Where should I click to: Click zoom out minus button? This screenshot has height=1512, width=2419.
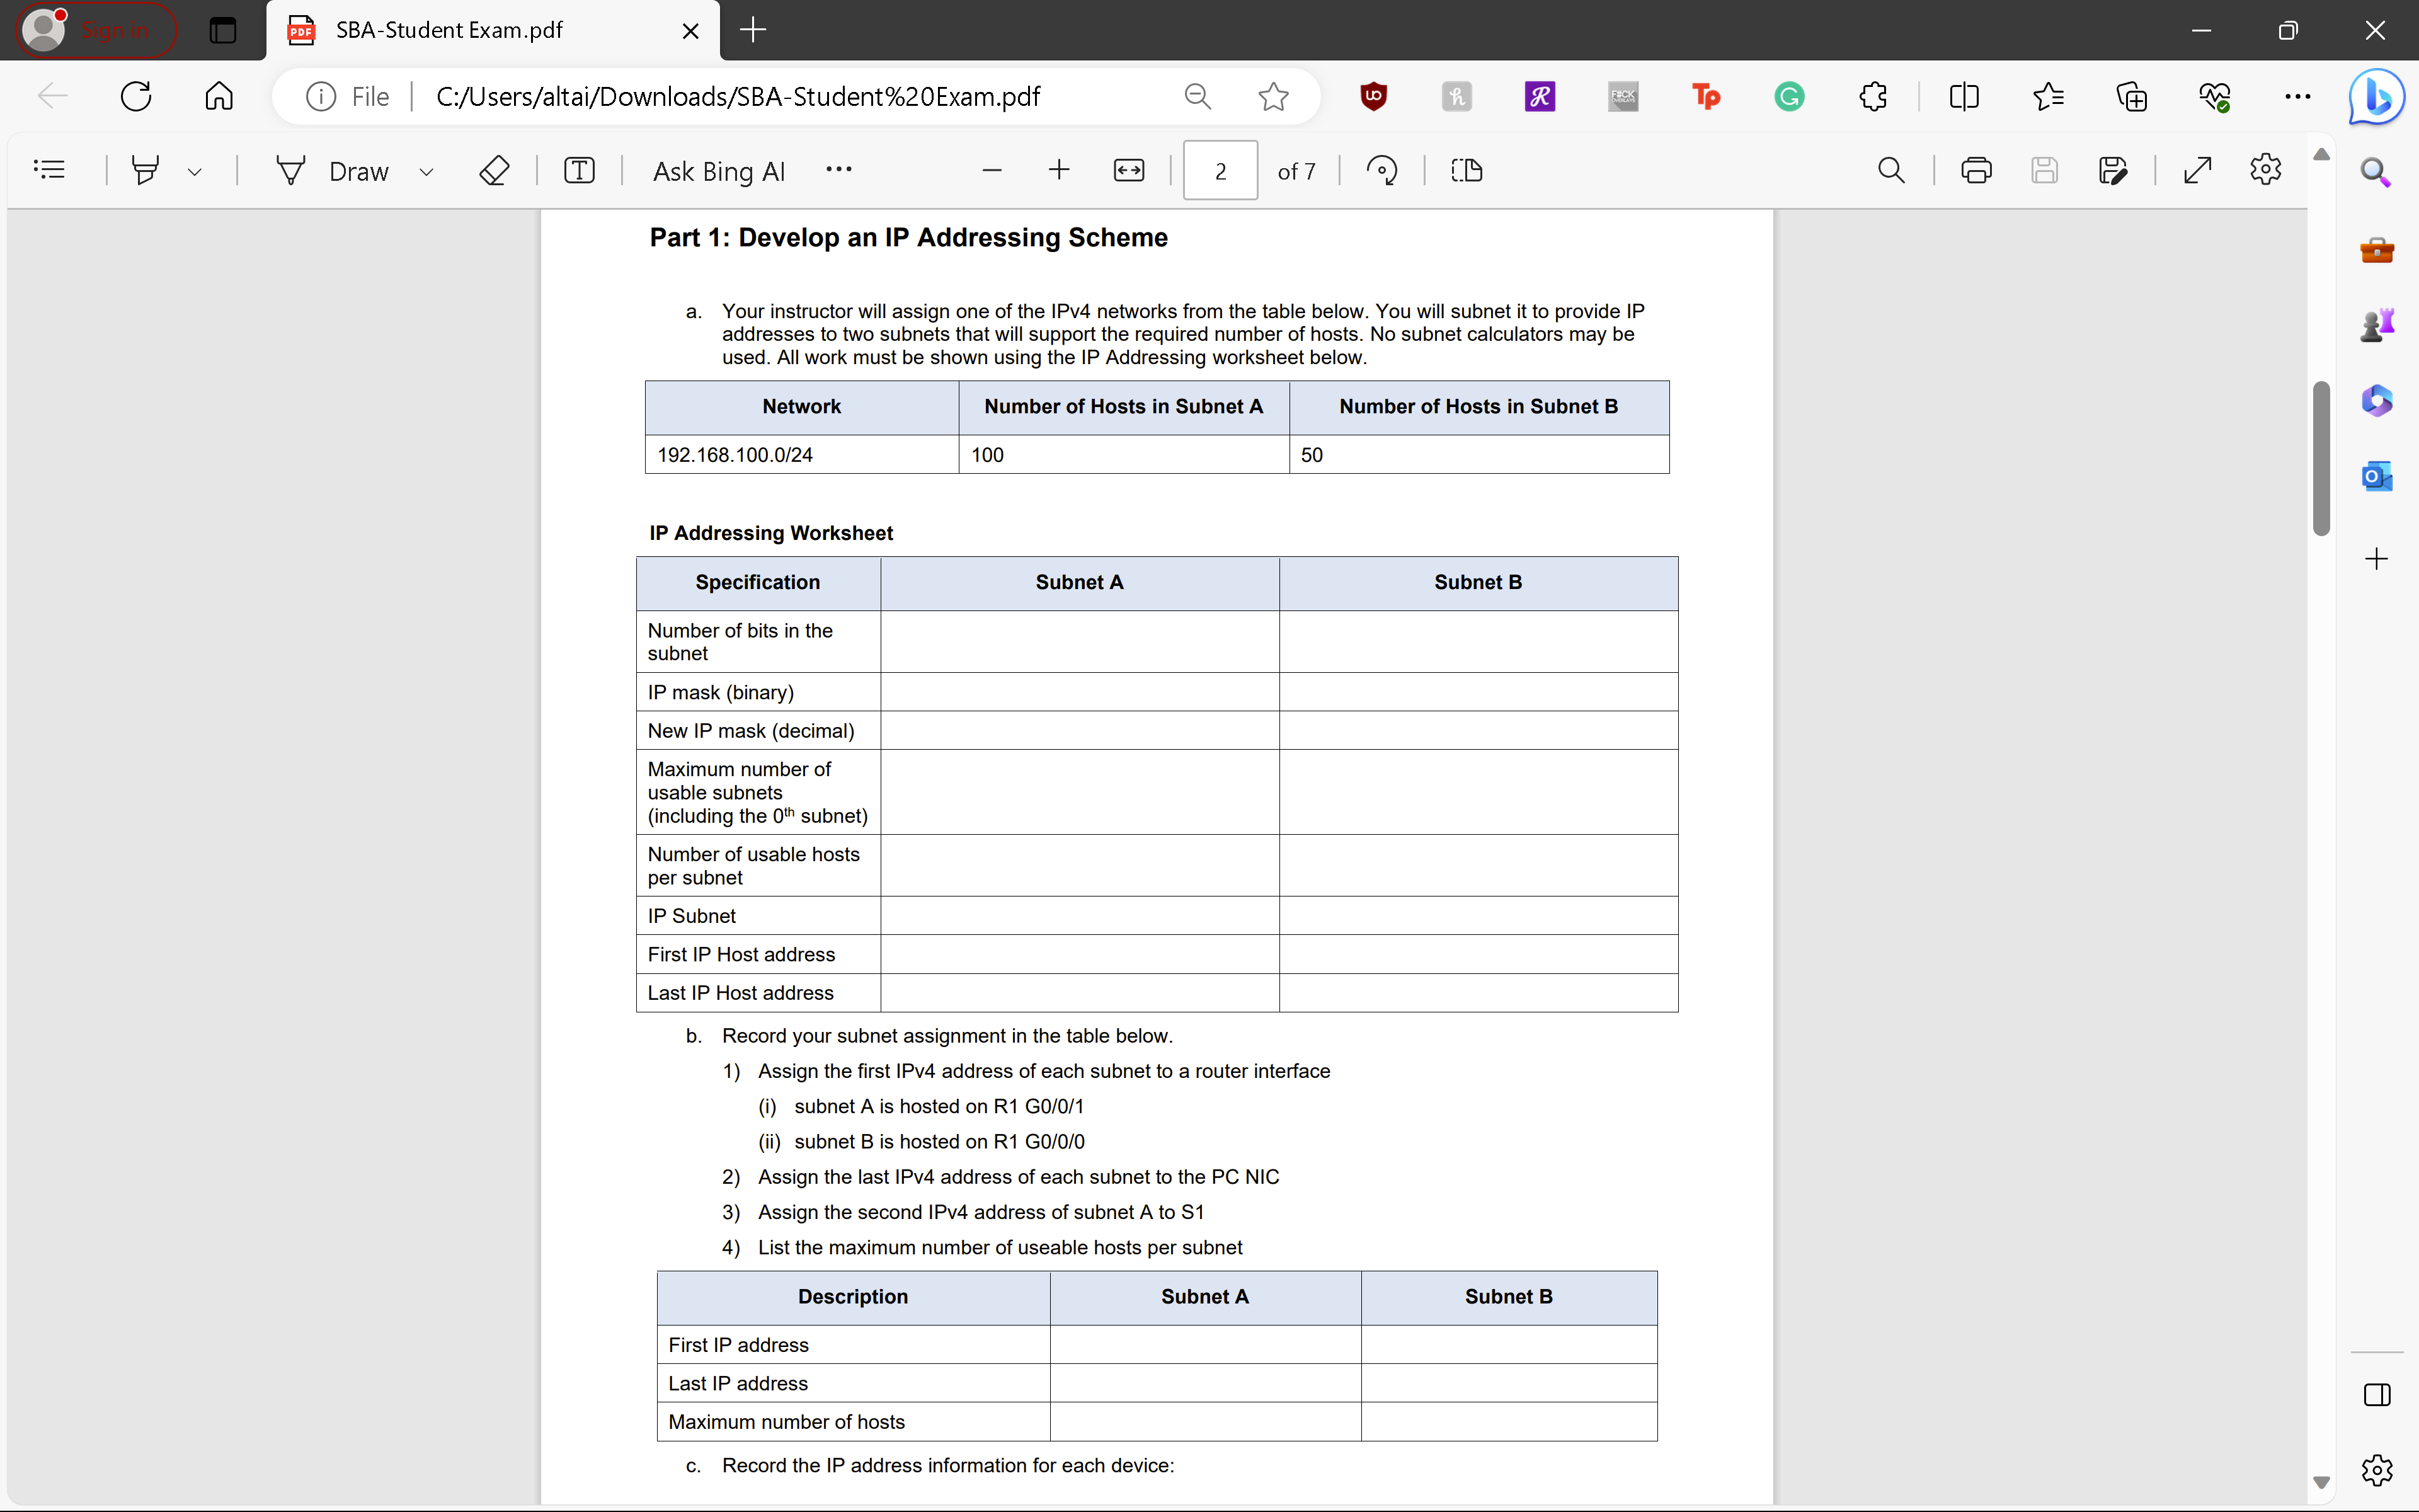tap(991, 169)
